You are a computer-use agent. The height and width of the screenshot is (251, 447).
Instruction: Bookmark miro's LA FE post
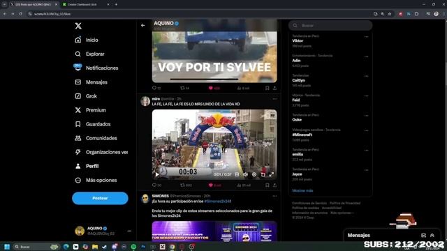coord(267,185)
